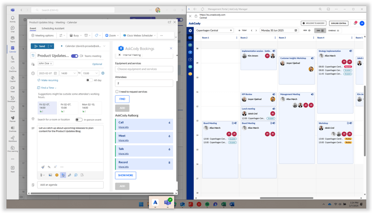Select the Scheduling Assistant tab
Viewport: 372px width, 213px height.
(x=53, y=29)
